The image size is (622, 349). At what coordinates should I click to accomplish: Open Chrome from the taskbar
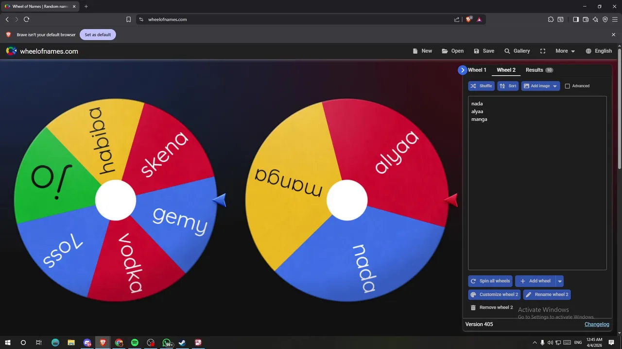(x=119, y=343)
